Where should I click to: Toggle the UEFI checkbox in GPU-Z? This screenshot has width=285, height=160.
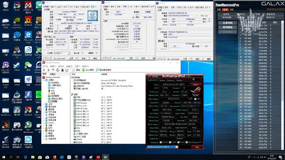pos(195,99)
